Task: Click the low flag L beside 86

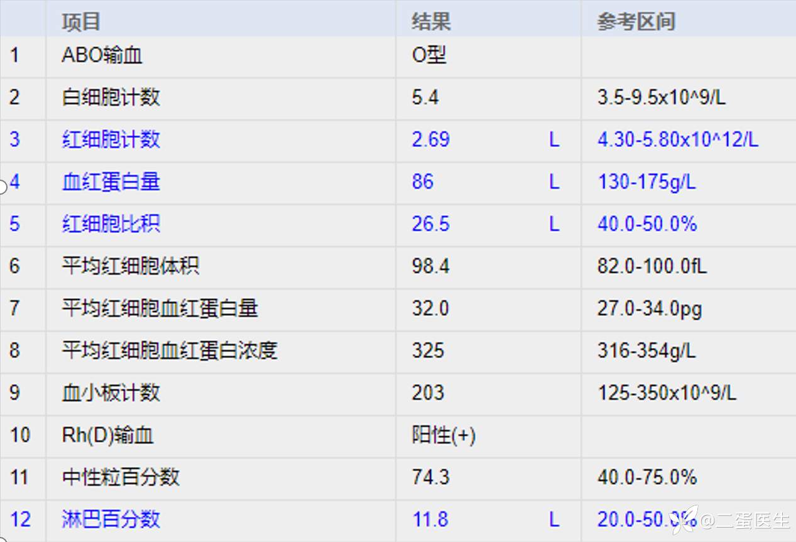Action: tap(553, 182)
